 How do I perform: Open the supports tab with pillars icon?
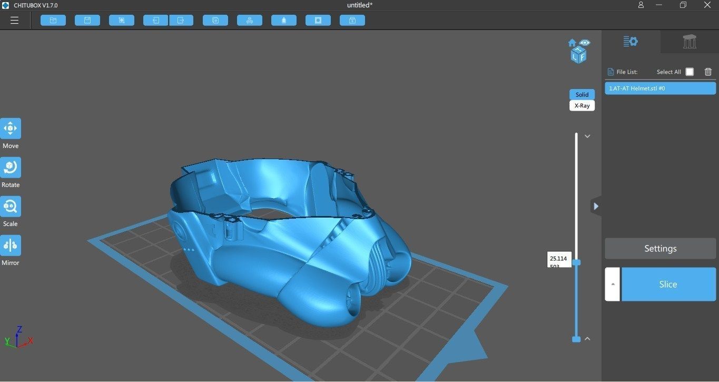pyautogui.click(x=690, y=41)
